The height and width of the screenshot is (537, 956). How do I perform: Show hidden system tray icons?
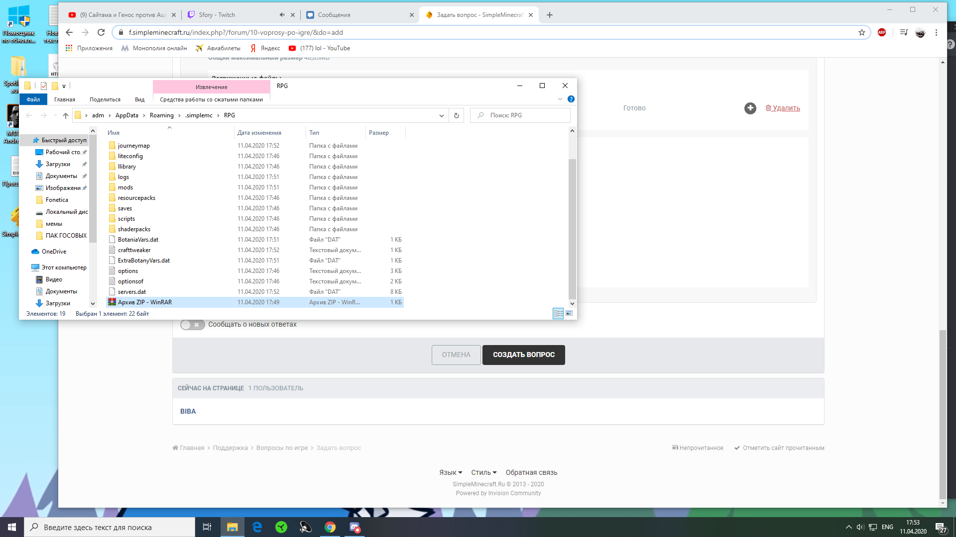(x=848, y=527)
